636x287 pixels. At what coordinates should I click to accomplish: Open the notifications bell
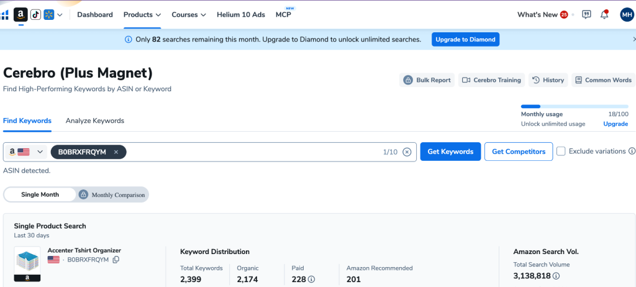coord(604,15)
